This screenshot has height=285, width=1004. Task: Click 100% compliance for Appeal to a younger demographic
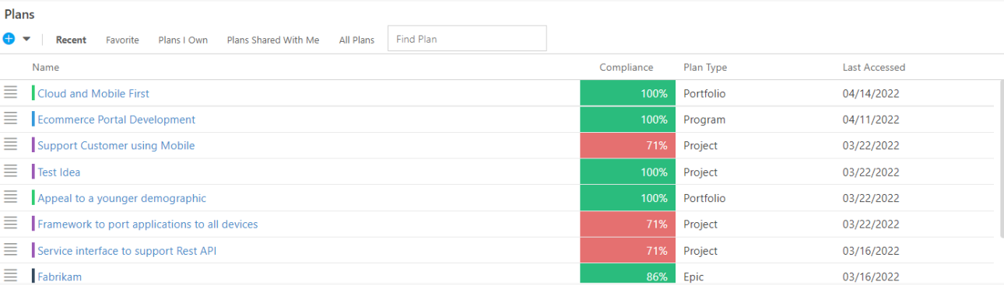pyautogui.click(x=627, y=198)
